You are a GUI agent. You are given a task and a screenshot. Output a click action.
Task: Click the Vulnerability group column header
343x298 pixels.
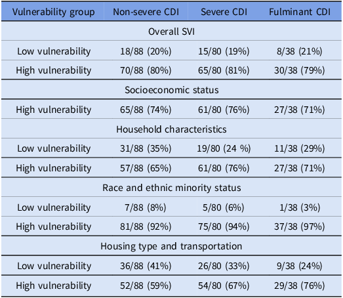pyautogui.click(x=54, y=12)
